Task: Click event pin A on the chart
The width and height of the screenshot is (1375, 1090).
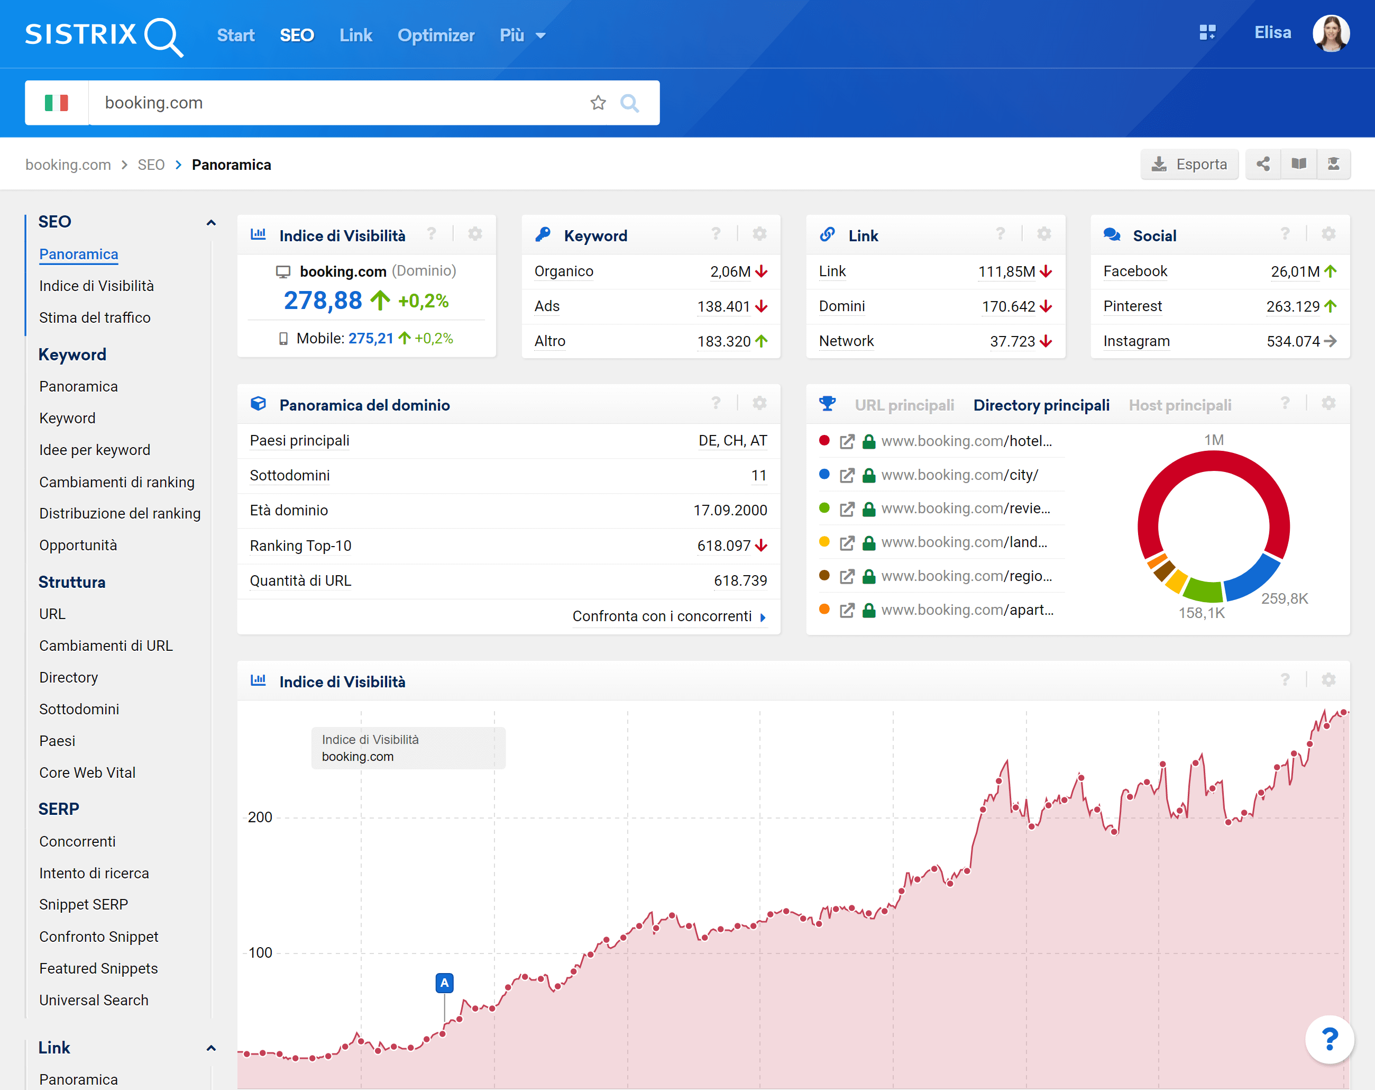Action: point(445,984)
